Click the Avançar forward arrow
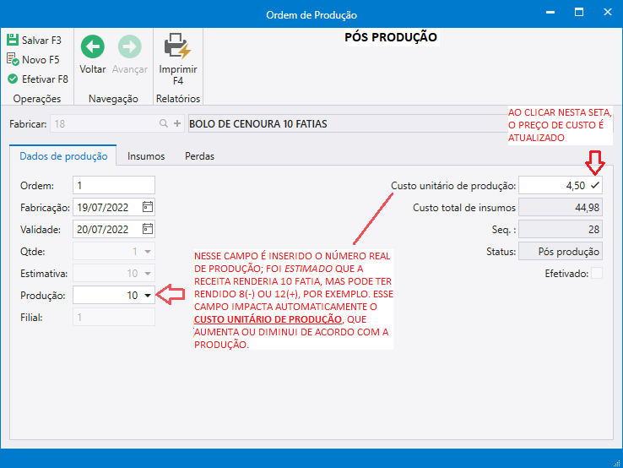The height and width of the screenshot is (468, 623). [129, 46]
